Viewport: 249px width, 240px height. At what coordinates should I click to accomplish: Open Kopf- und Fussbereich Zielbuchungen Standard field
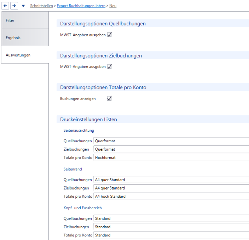[x=171, y=227]
